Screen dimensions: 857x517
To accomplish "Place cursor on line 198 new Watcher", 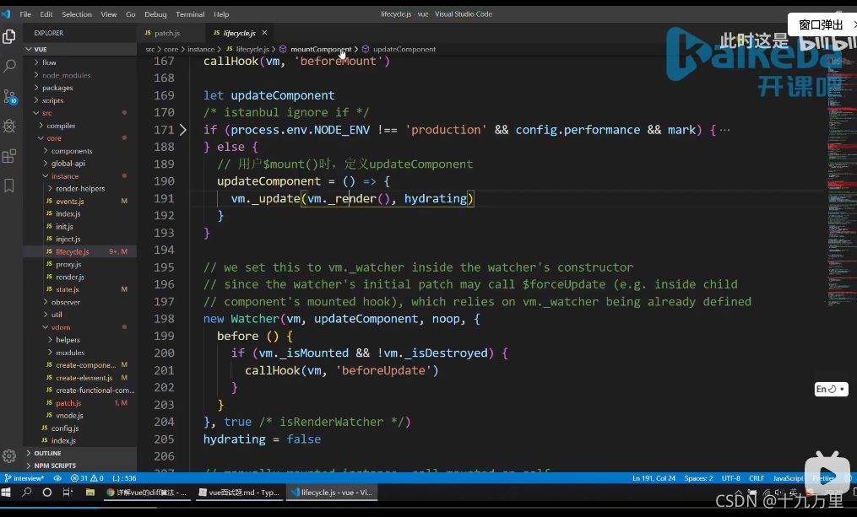I will pyautogui.click(x=342, y=319).
